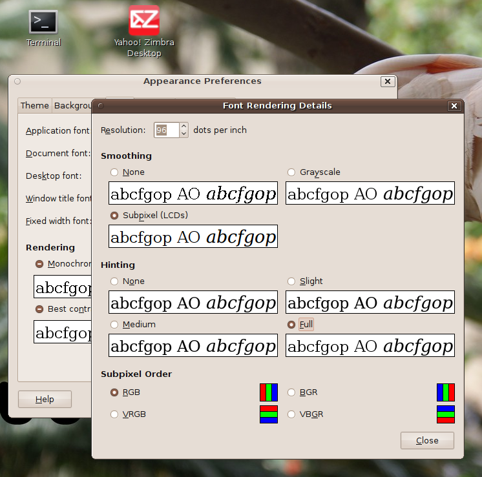This screenshot has width=482, height=477.
Task: Decrease resolution with the down stepper arrow
Action: [184, 134]
